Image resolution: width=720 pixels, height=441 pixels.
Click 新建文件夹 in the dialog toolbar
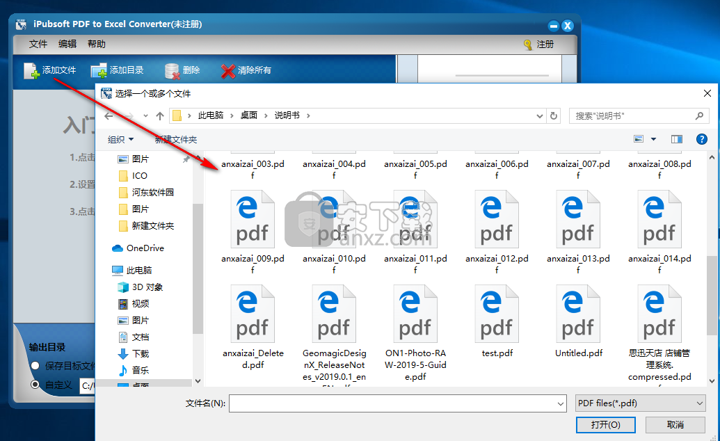click(x=176, y=139)
